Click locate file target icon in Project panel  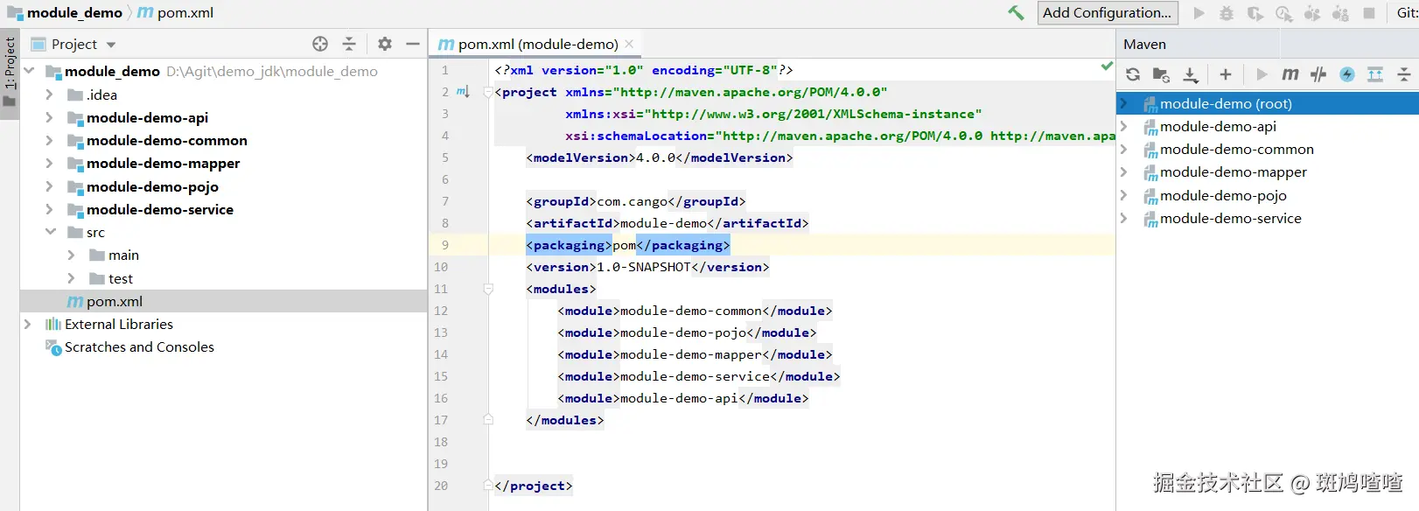pos(320,44)
